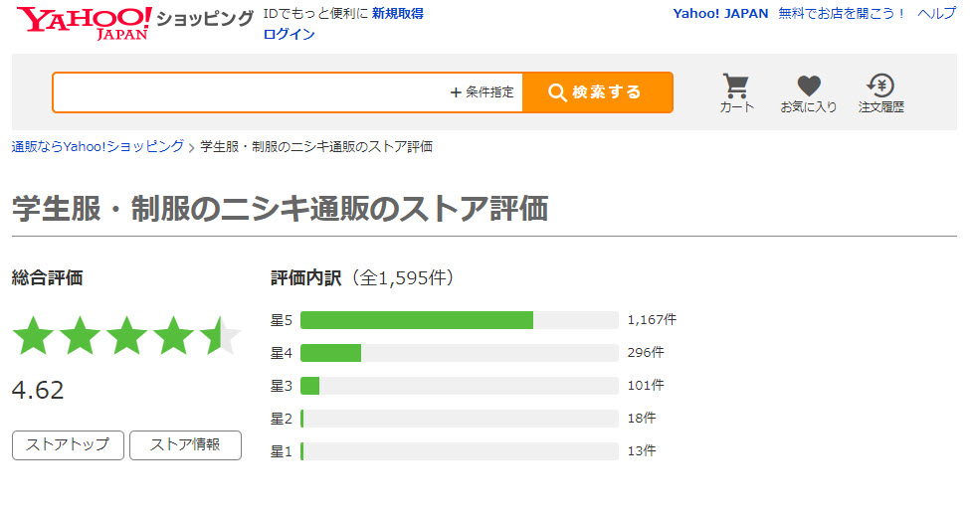Screen dimensions: 970x518
Task: Click inside the search input field
Action: tap(249, 92)
